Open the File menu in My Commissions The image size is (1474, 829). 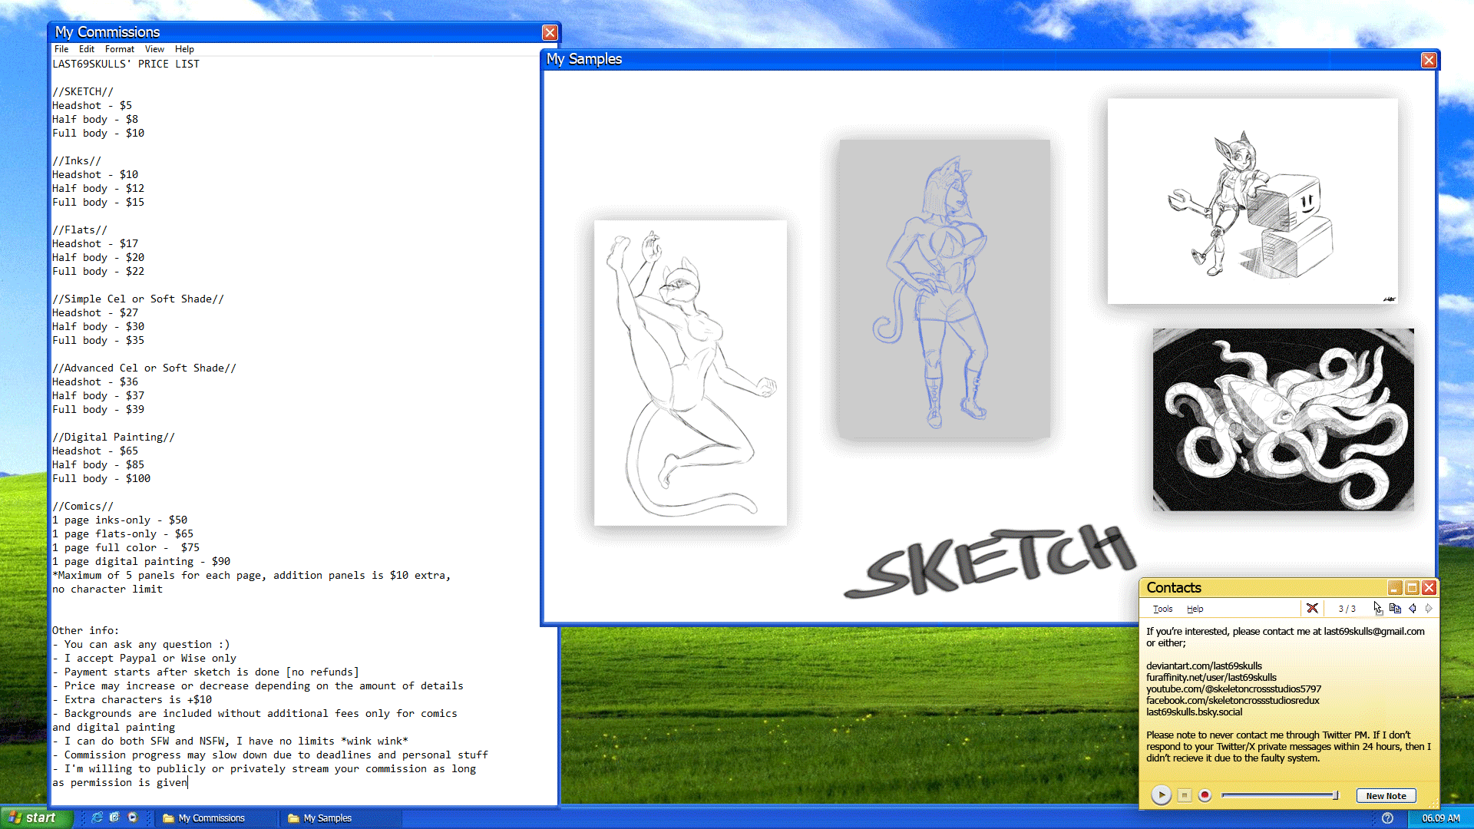click(61, 49)
